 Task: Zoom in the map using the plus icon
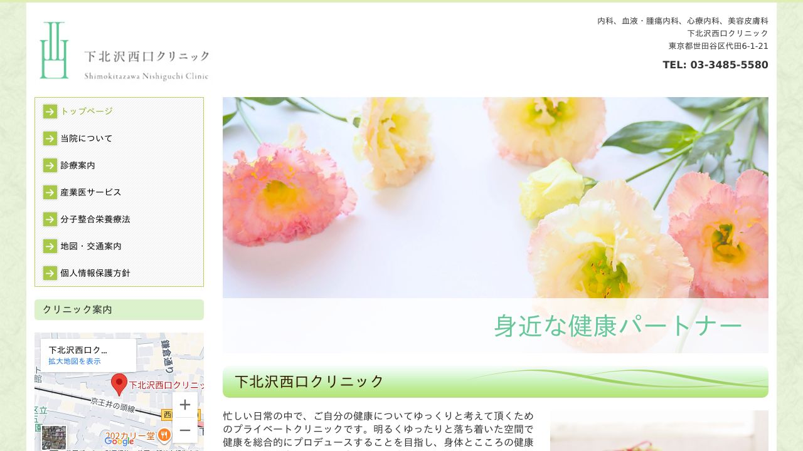[x=185, y=405]
